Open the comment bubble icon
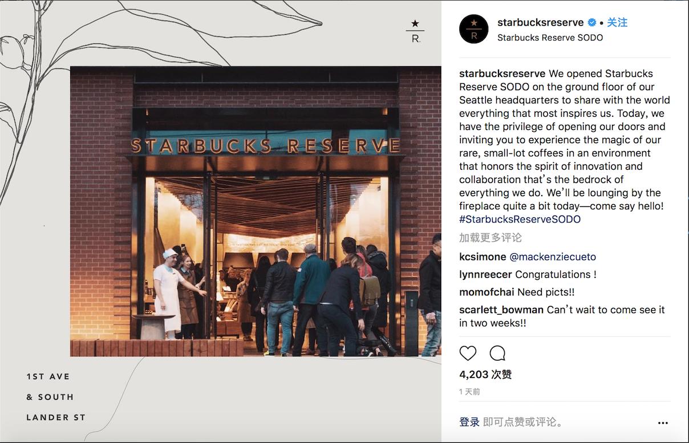The image size is (689, 443). coord(497,353)
